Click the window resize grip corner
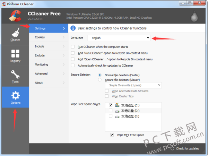Viewport: 208px width, 156px height. 203,152
